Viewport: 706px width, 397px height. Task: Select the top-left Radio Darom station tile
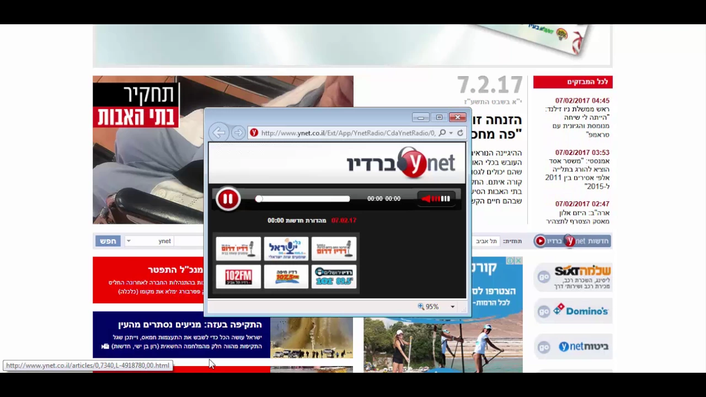point(238,249)
